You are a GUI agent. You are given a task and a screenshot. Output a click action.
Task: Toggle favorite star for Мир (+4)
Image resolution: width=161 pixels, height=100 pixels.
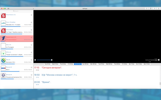click(x=32, y=45)
